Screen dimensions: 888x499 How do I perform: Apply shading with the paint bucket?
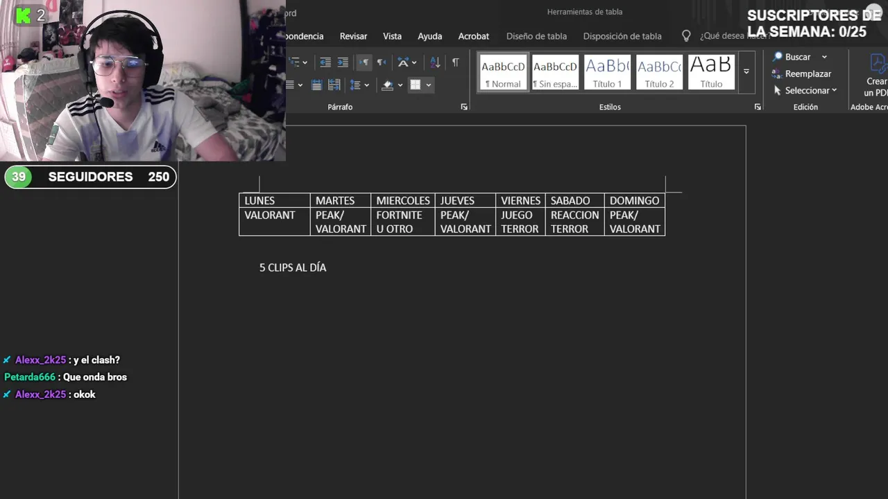(x=388, y=85)
